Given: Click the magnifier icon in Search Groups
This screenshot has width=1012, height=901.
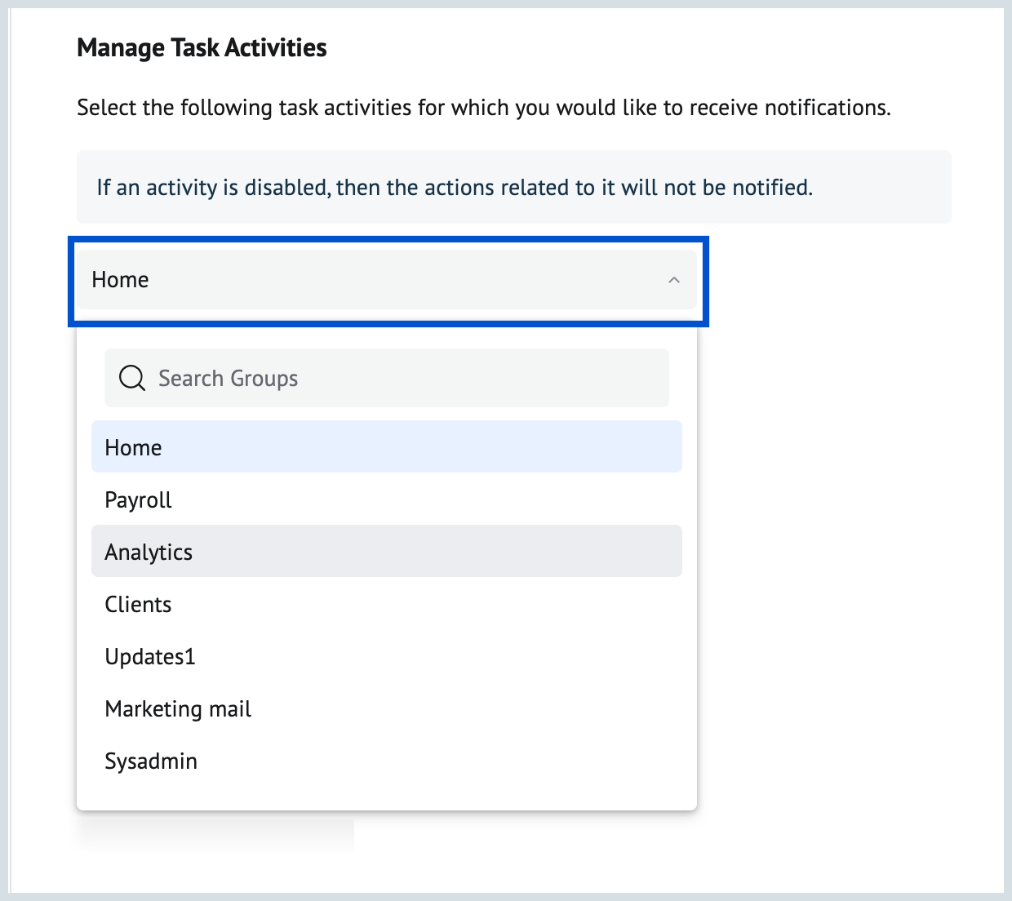Looking at the screenshot, I should 131,378.
